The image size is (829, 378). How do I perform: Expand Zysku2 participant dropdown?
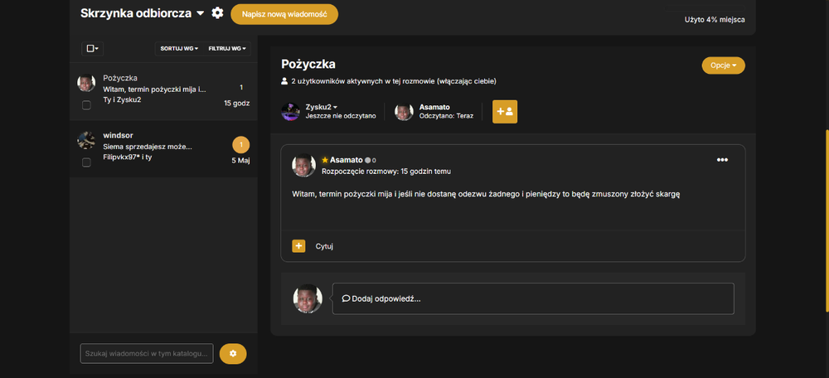(322, 107)
